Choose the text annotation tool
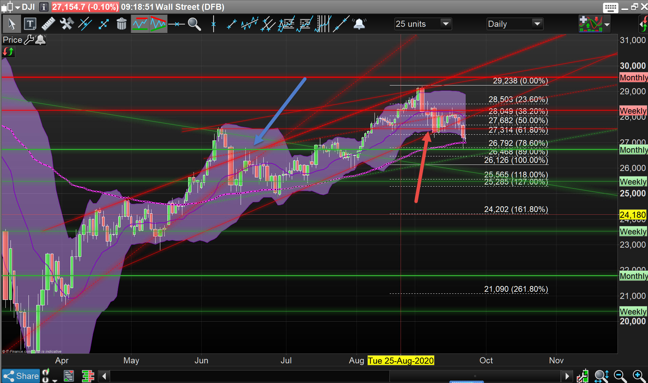 30,24
